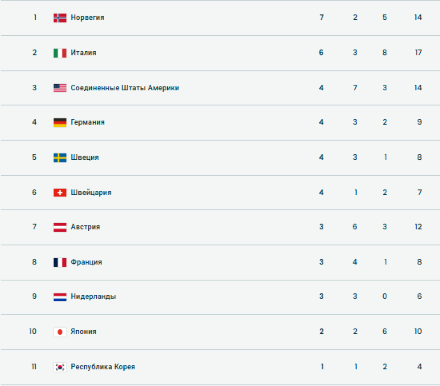Open the Италия country link
This screenshot has width=440, height=386.
click(x=83, y=53)
